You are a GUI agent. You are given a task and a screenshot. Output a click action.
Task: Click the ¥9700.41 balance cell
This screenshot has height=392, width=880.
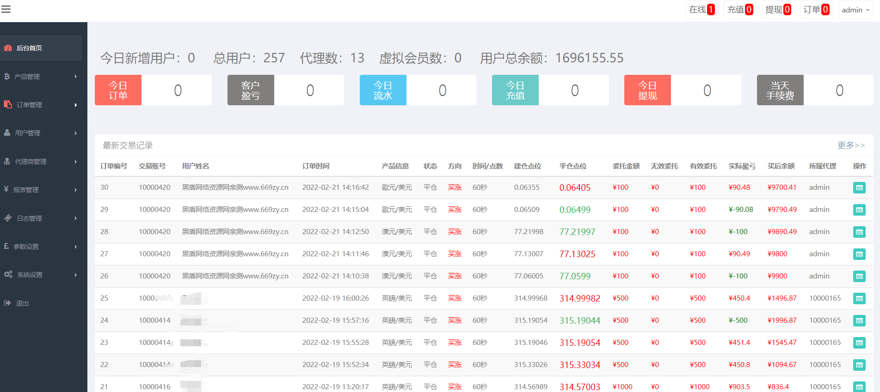(x=782, y=187)
